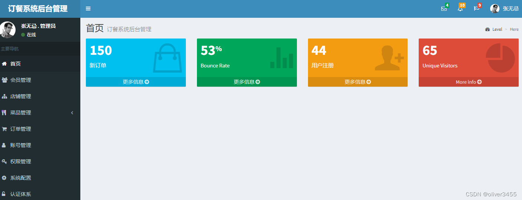Open 账号管理 in the sidebar
Image resolution: width=522 pixels, height=200 pixels.
pyautogui.click(x=40, y=145)
